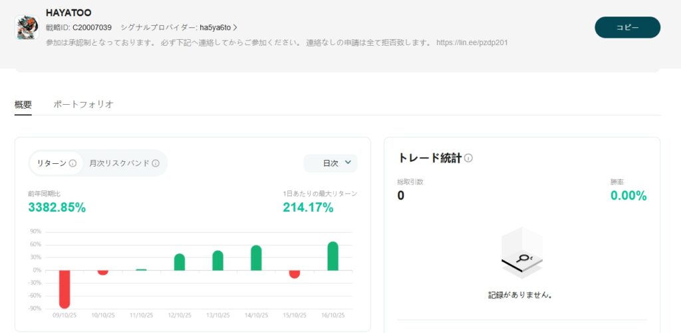Select the 月次リスクバンド toggle option
681x333 pixels.
pos(120,163)
